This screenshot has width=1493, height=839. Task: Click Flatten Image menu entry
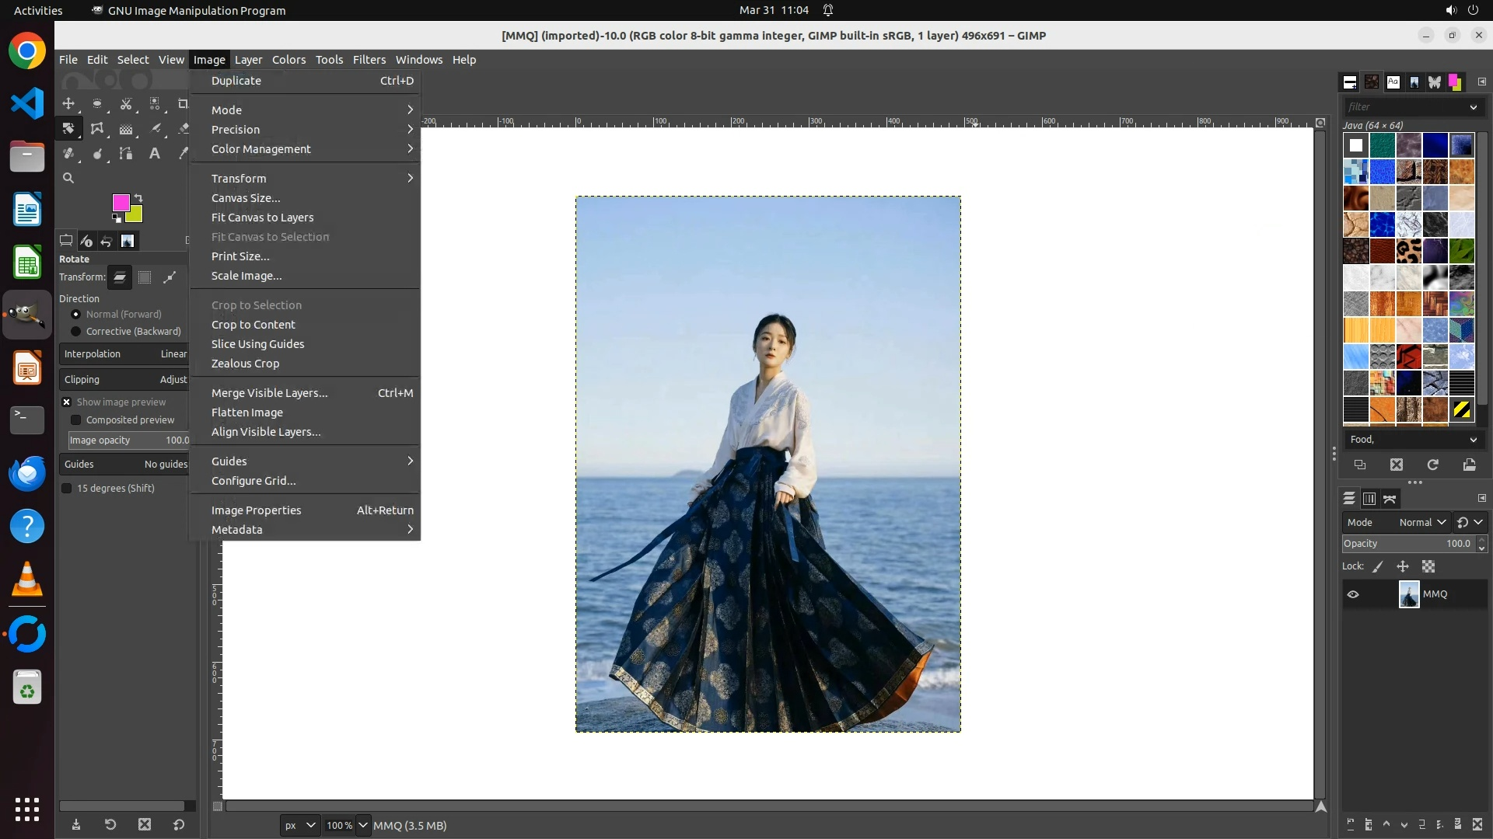[247, 413]
